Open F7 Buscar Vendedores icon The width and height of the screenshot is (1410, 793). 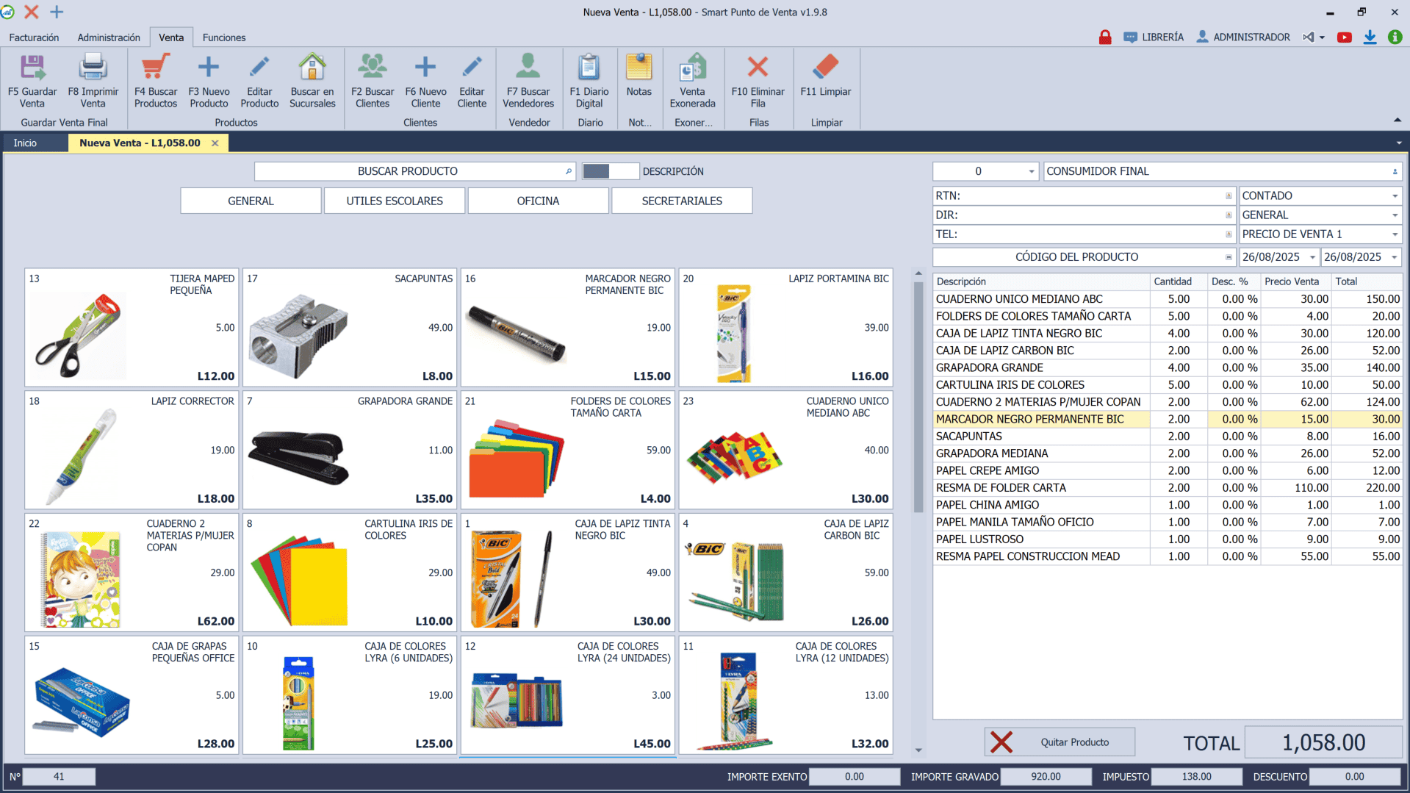coord(528,67)
